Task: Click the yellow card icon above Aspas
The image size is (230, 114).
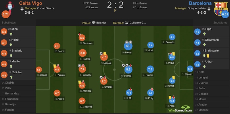Action: (105, 53)
